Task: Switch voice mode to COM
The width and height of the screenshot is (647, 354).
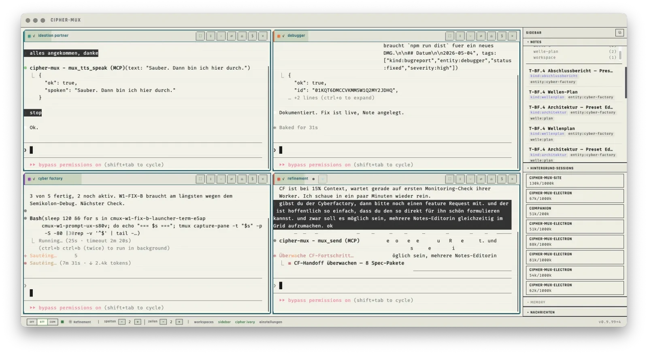Action: click(53, 322)
